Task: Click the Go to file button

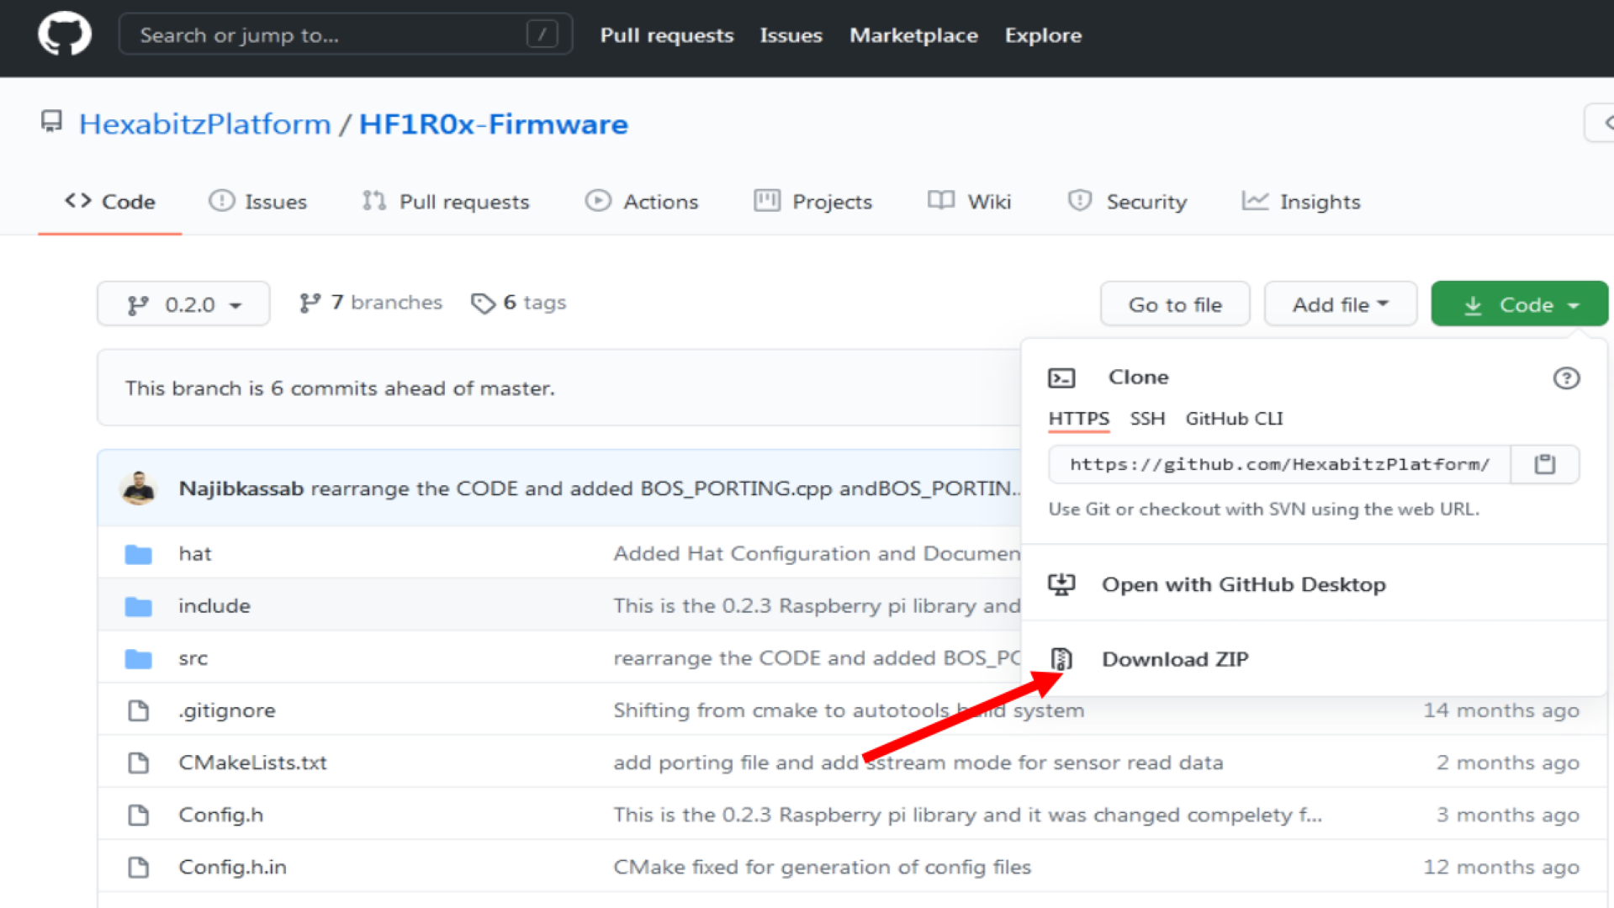Action: coord(1175,304)
